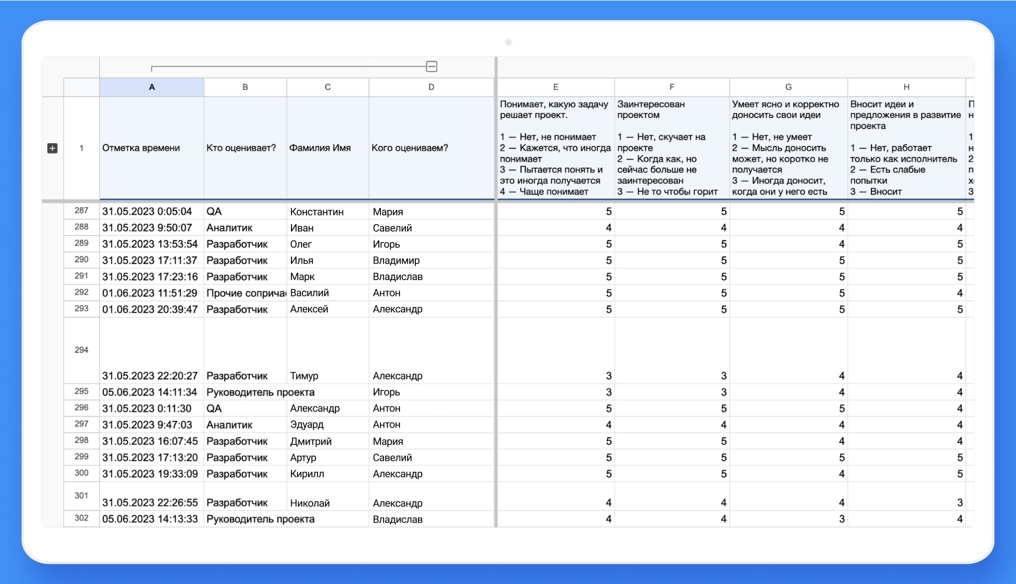Select 'Эдуард' name cell
This screenshot has height=584, width=1016.
[x=328, y=424]
